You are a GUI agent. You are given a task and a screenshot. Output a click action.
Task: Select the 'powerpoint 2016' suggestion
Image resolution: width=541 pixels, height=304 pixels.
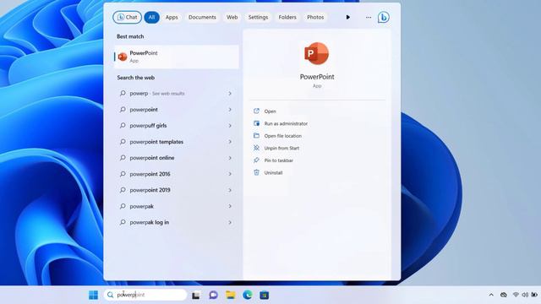[x=177, y=174]
